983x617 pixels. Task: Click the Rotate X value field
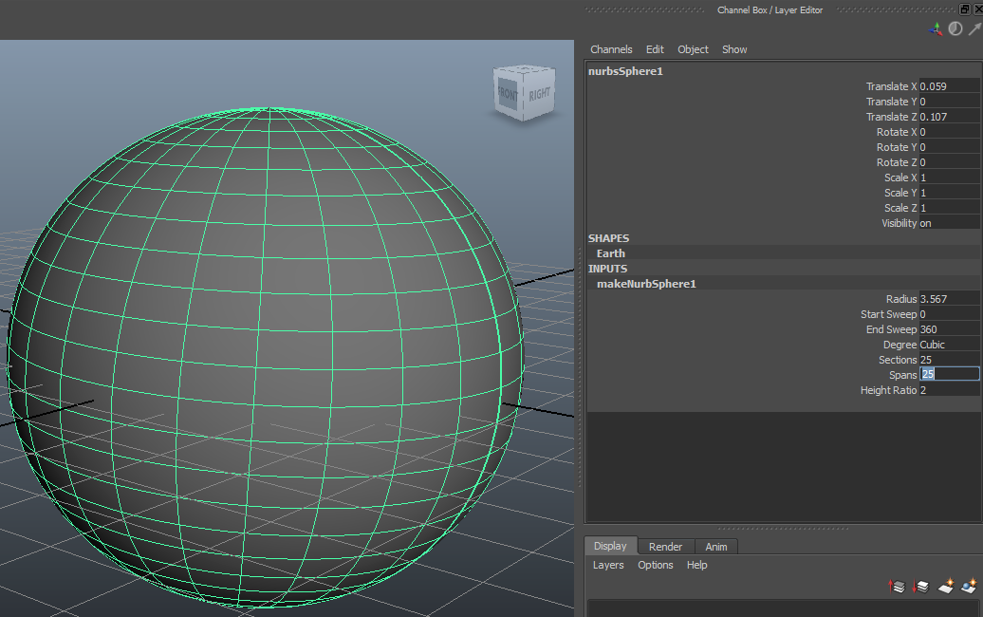(949, 132)
